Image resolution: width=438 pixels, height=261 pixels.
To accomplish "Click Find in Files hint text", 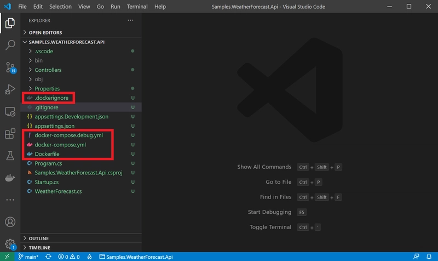I will point(275,197).
